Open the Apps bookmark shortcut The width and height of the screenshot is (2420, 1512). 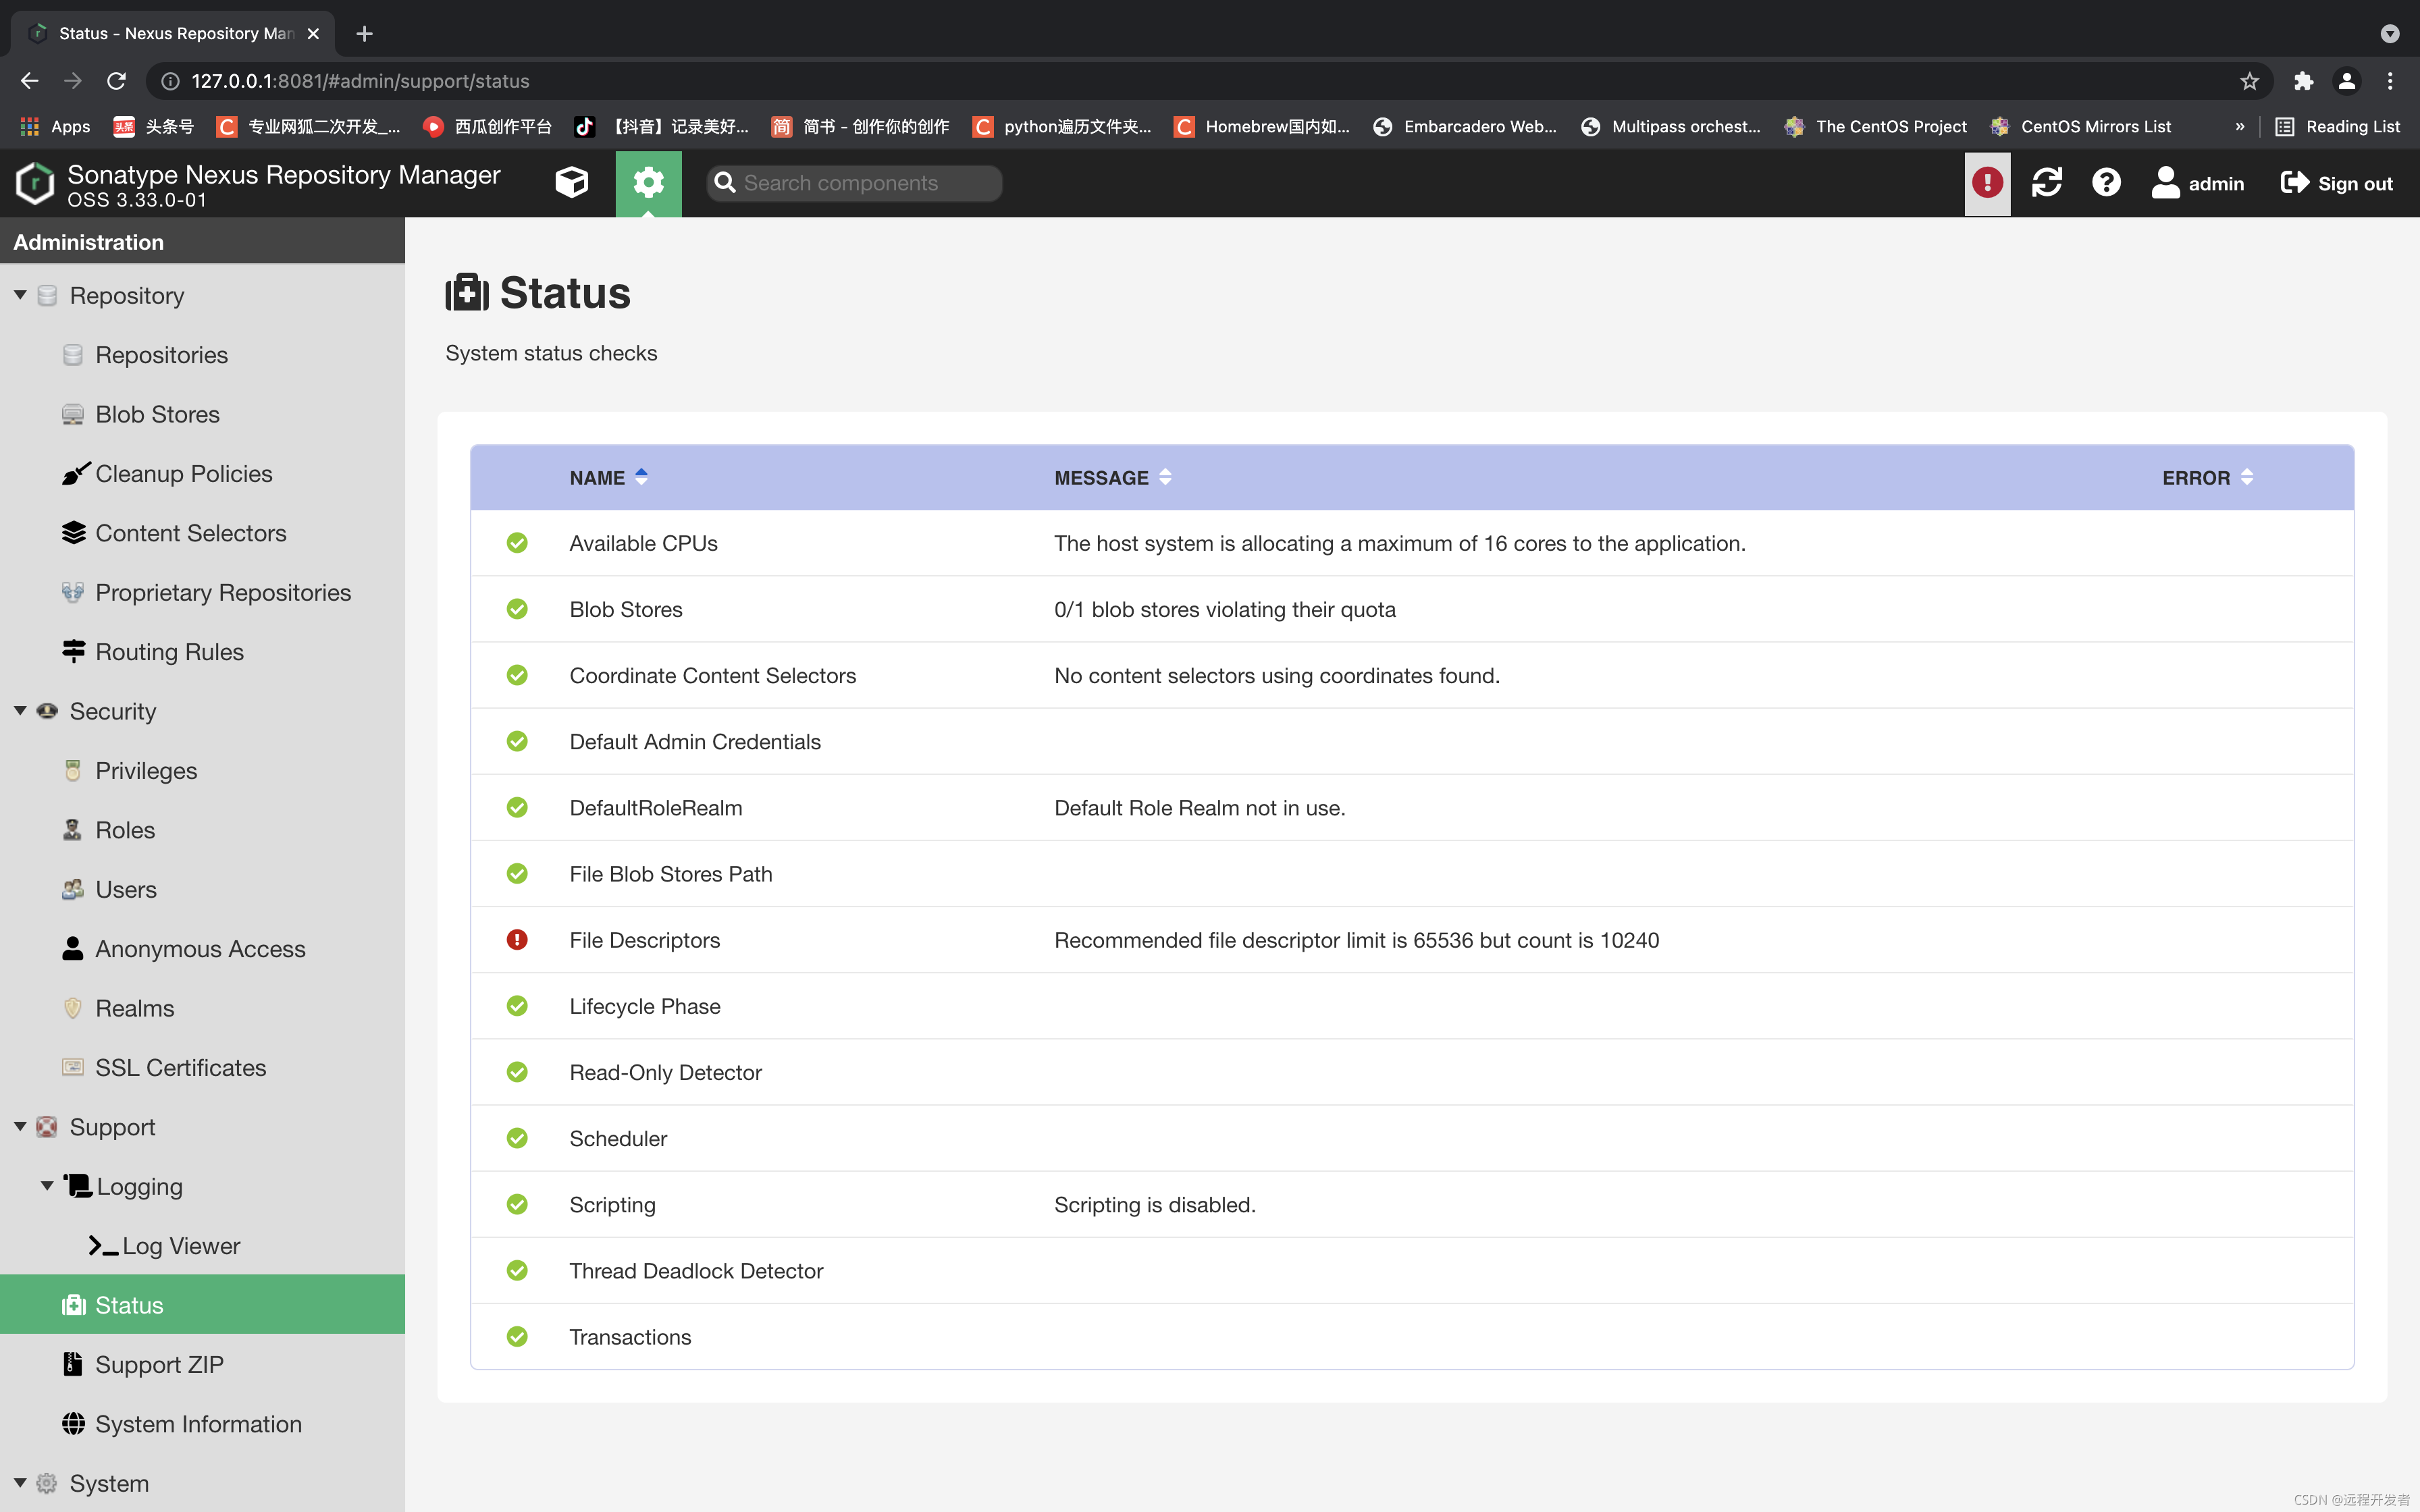click(x=55, y=126)
